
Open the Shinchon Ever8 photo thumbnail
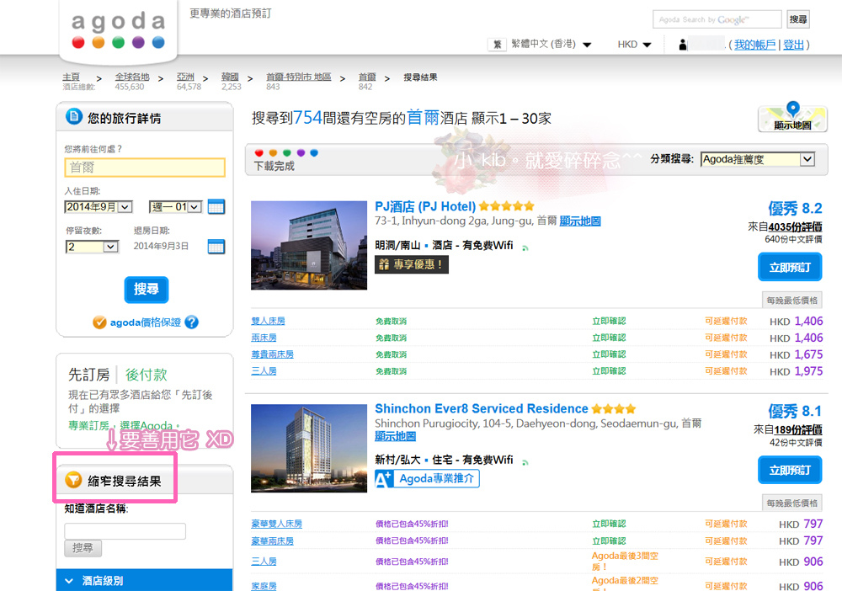[x=309, y=448]
